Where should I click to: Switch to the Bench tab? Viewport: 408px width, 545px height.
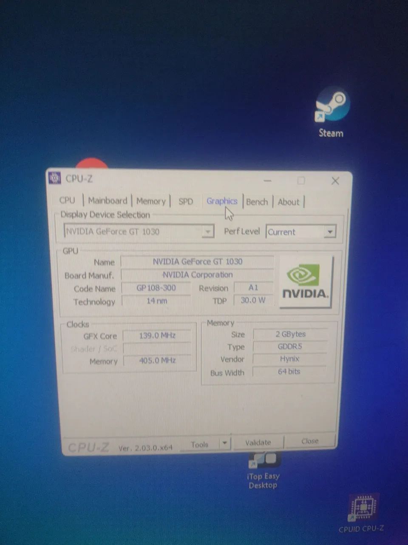click(x=257, y=201)
